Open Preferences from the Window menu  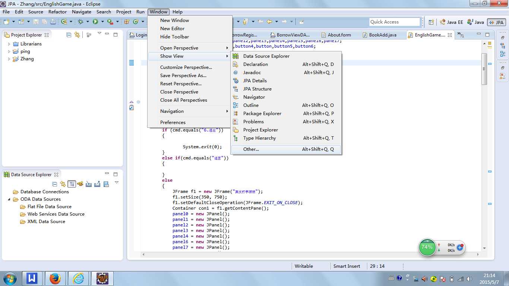pos(189,123)
